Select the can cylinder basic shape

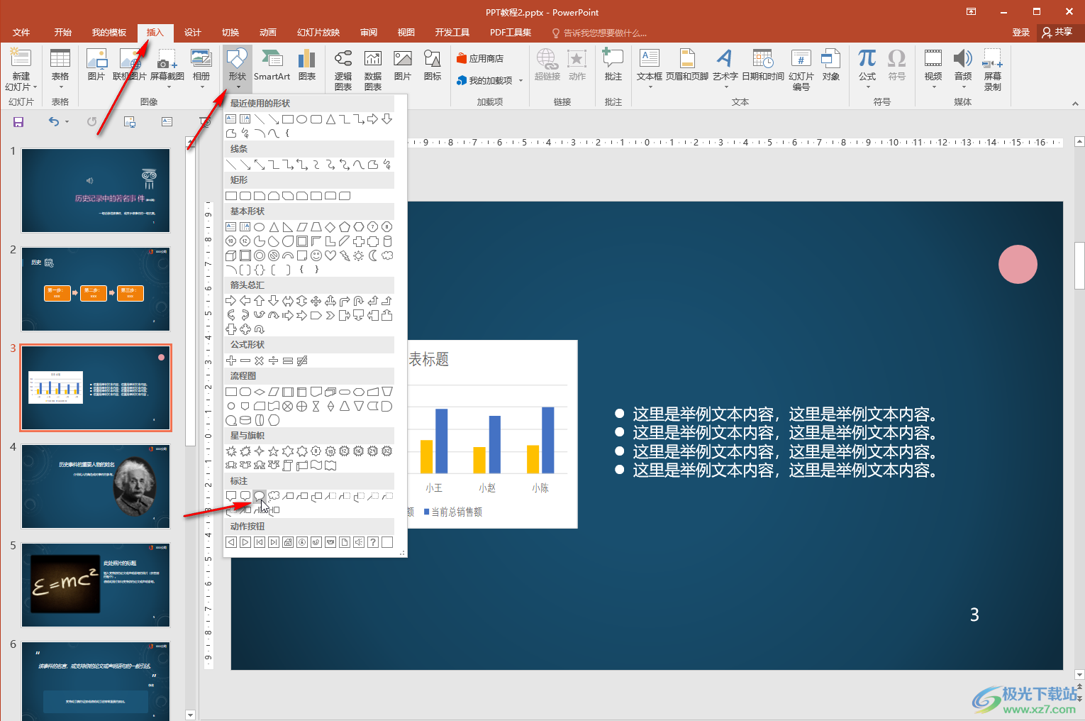pos(387,241)
